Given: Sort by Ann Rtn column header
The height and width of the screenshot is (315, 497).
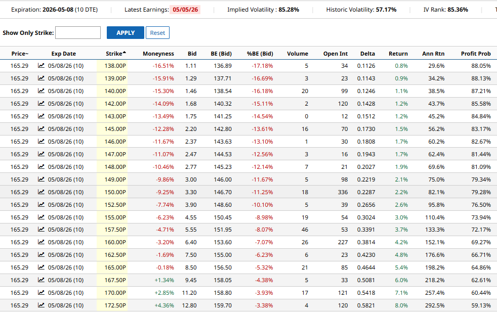Looking at the screenshot, I should (433, 54).
